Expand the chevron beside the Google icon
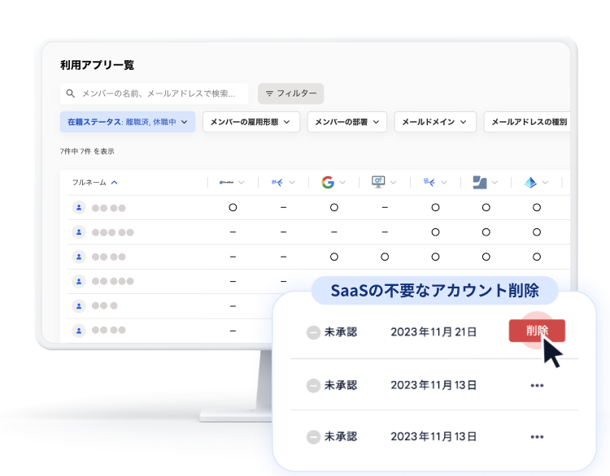Screen dimensions: 610x476 click(342, 183)
